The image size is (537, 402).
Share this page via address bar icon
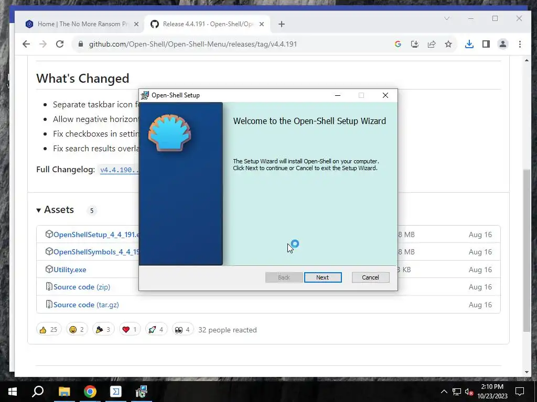[432, 44]
